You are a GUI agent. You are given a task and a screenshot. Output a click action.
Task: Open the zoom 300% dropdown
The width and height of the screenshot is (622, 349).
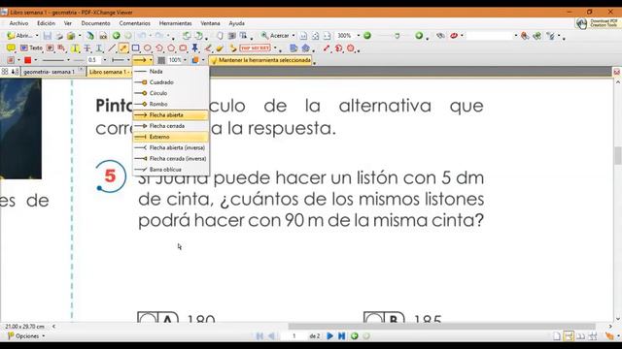pyautogui.click(x=359, y=36)
